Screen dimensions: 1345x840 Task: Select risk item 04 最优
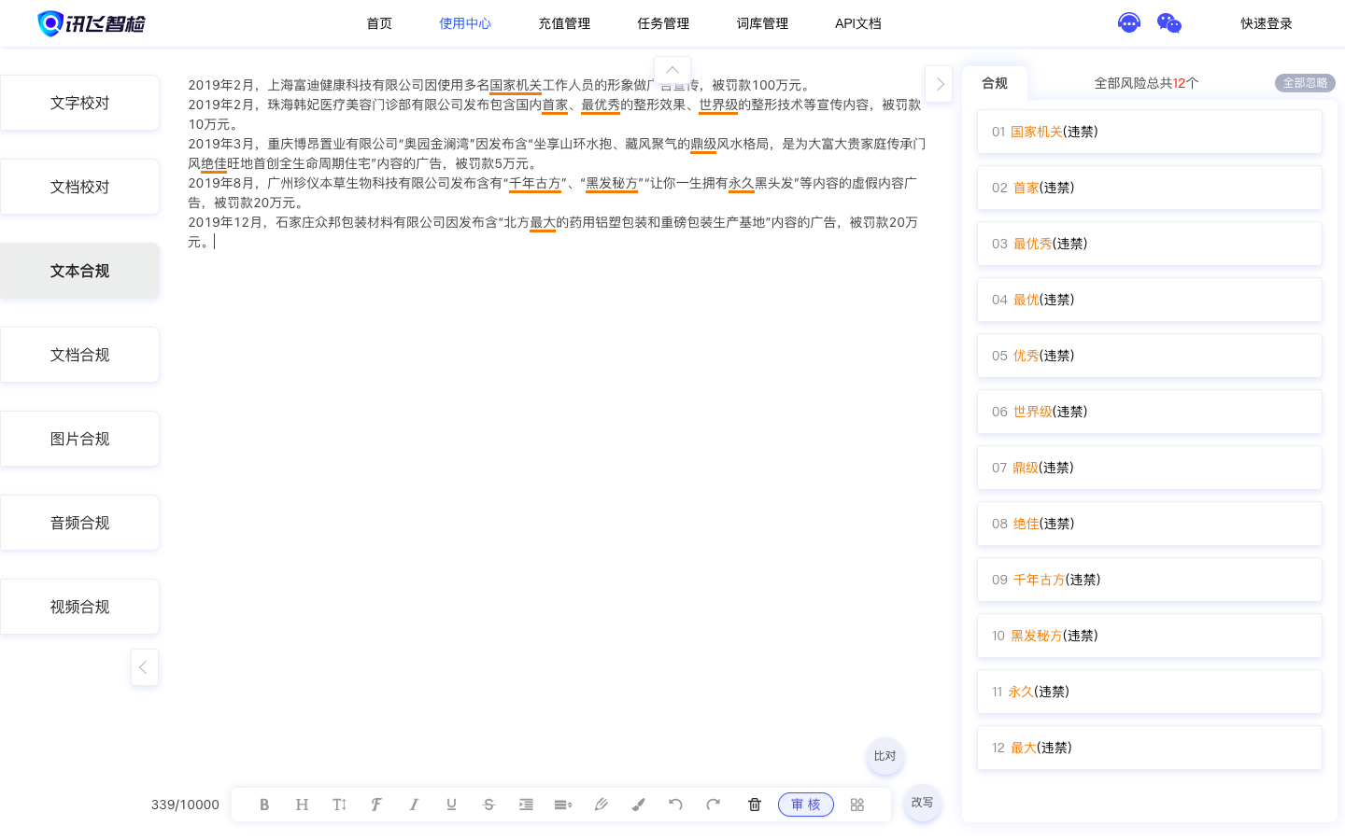pos(1150,300)
